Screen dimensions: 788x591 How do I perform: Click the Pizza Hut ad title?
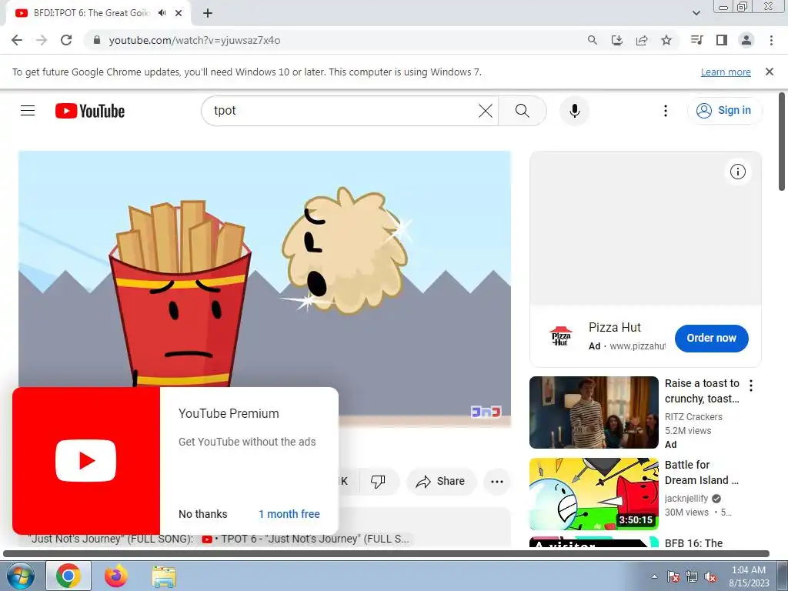coord(615,328)
